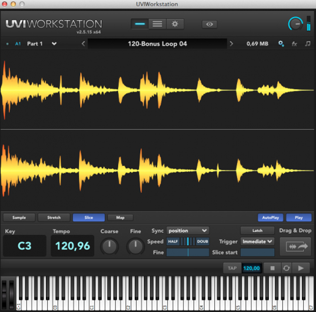316x312 pixels.
Task: Click the host tempo 120,00 field
Action: click(251, 268)
